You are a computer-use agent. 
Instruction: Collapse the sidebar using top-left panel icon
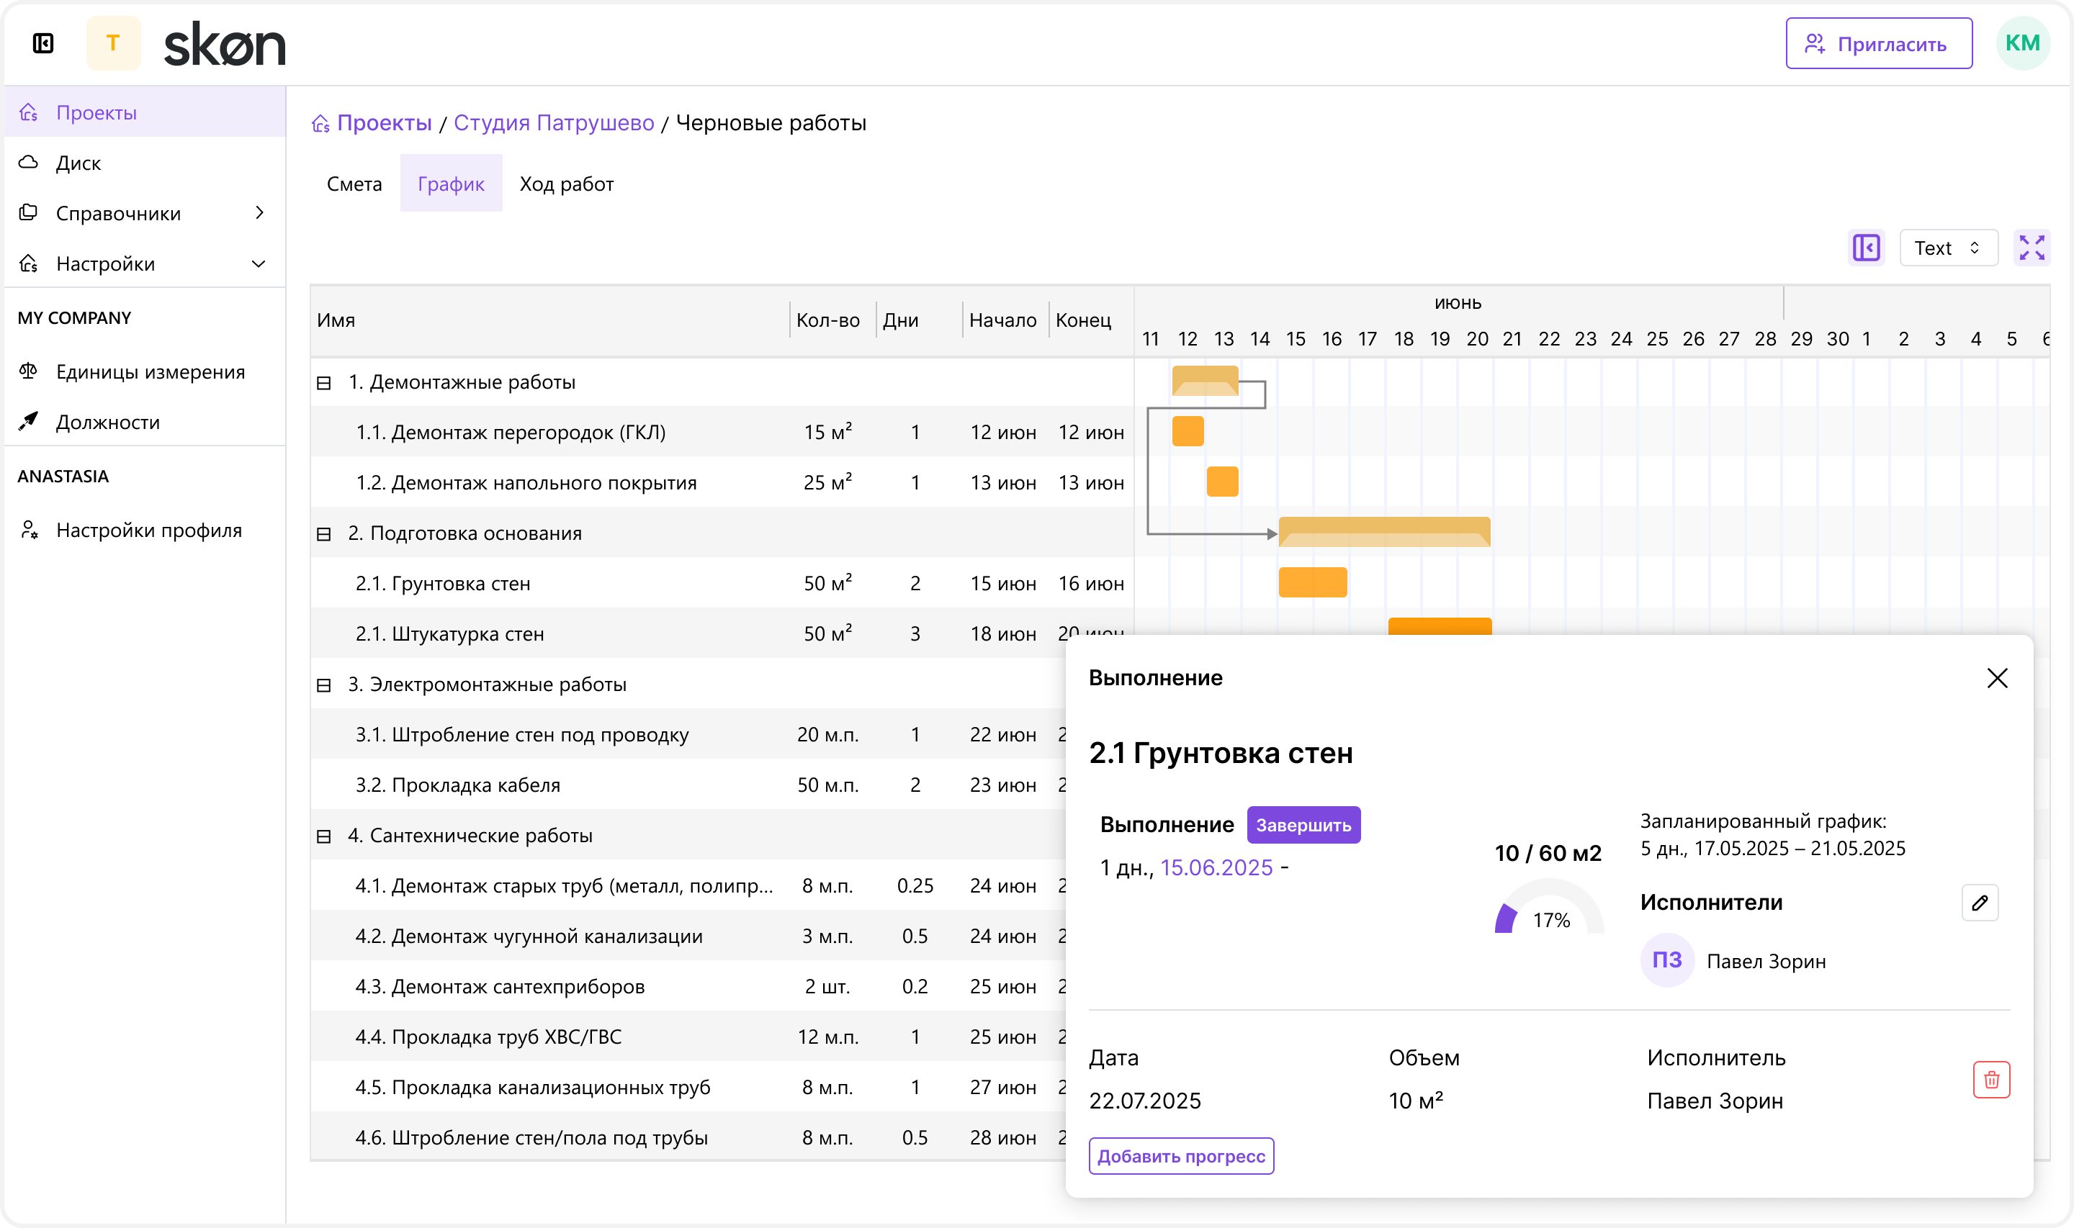(43, 43)
